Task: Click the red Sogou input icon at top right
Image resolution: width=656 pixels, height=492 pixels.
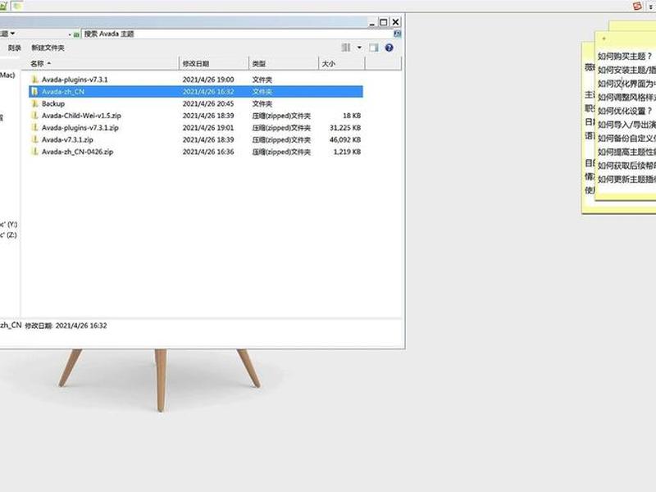Action: 637,6
